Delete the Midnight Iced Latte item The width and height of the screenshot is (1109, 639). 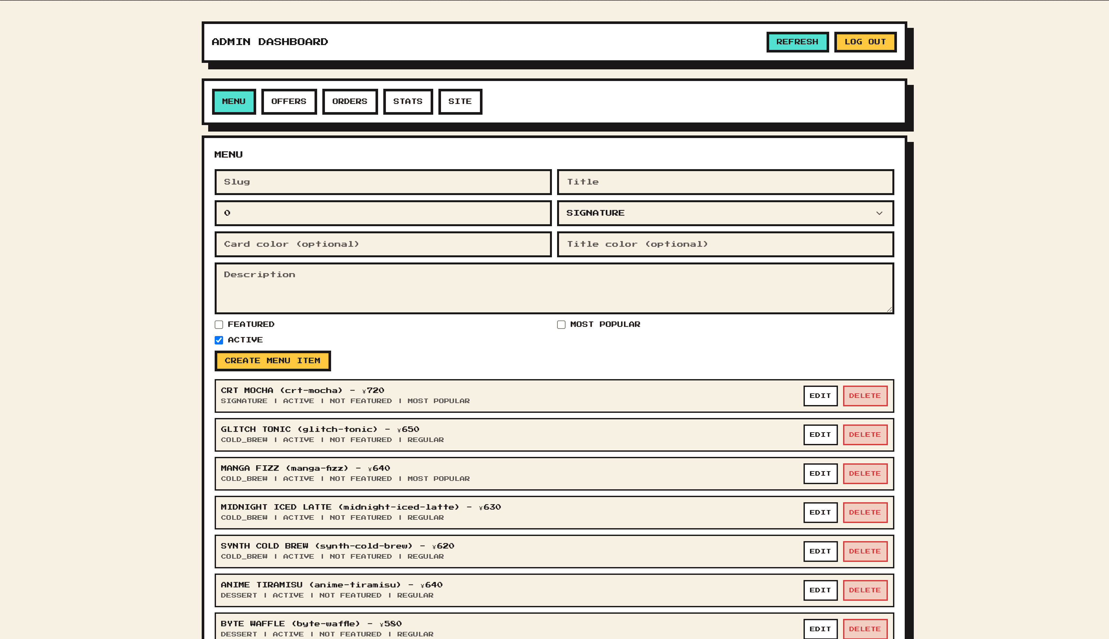865,513
